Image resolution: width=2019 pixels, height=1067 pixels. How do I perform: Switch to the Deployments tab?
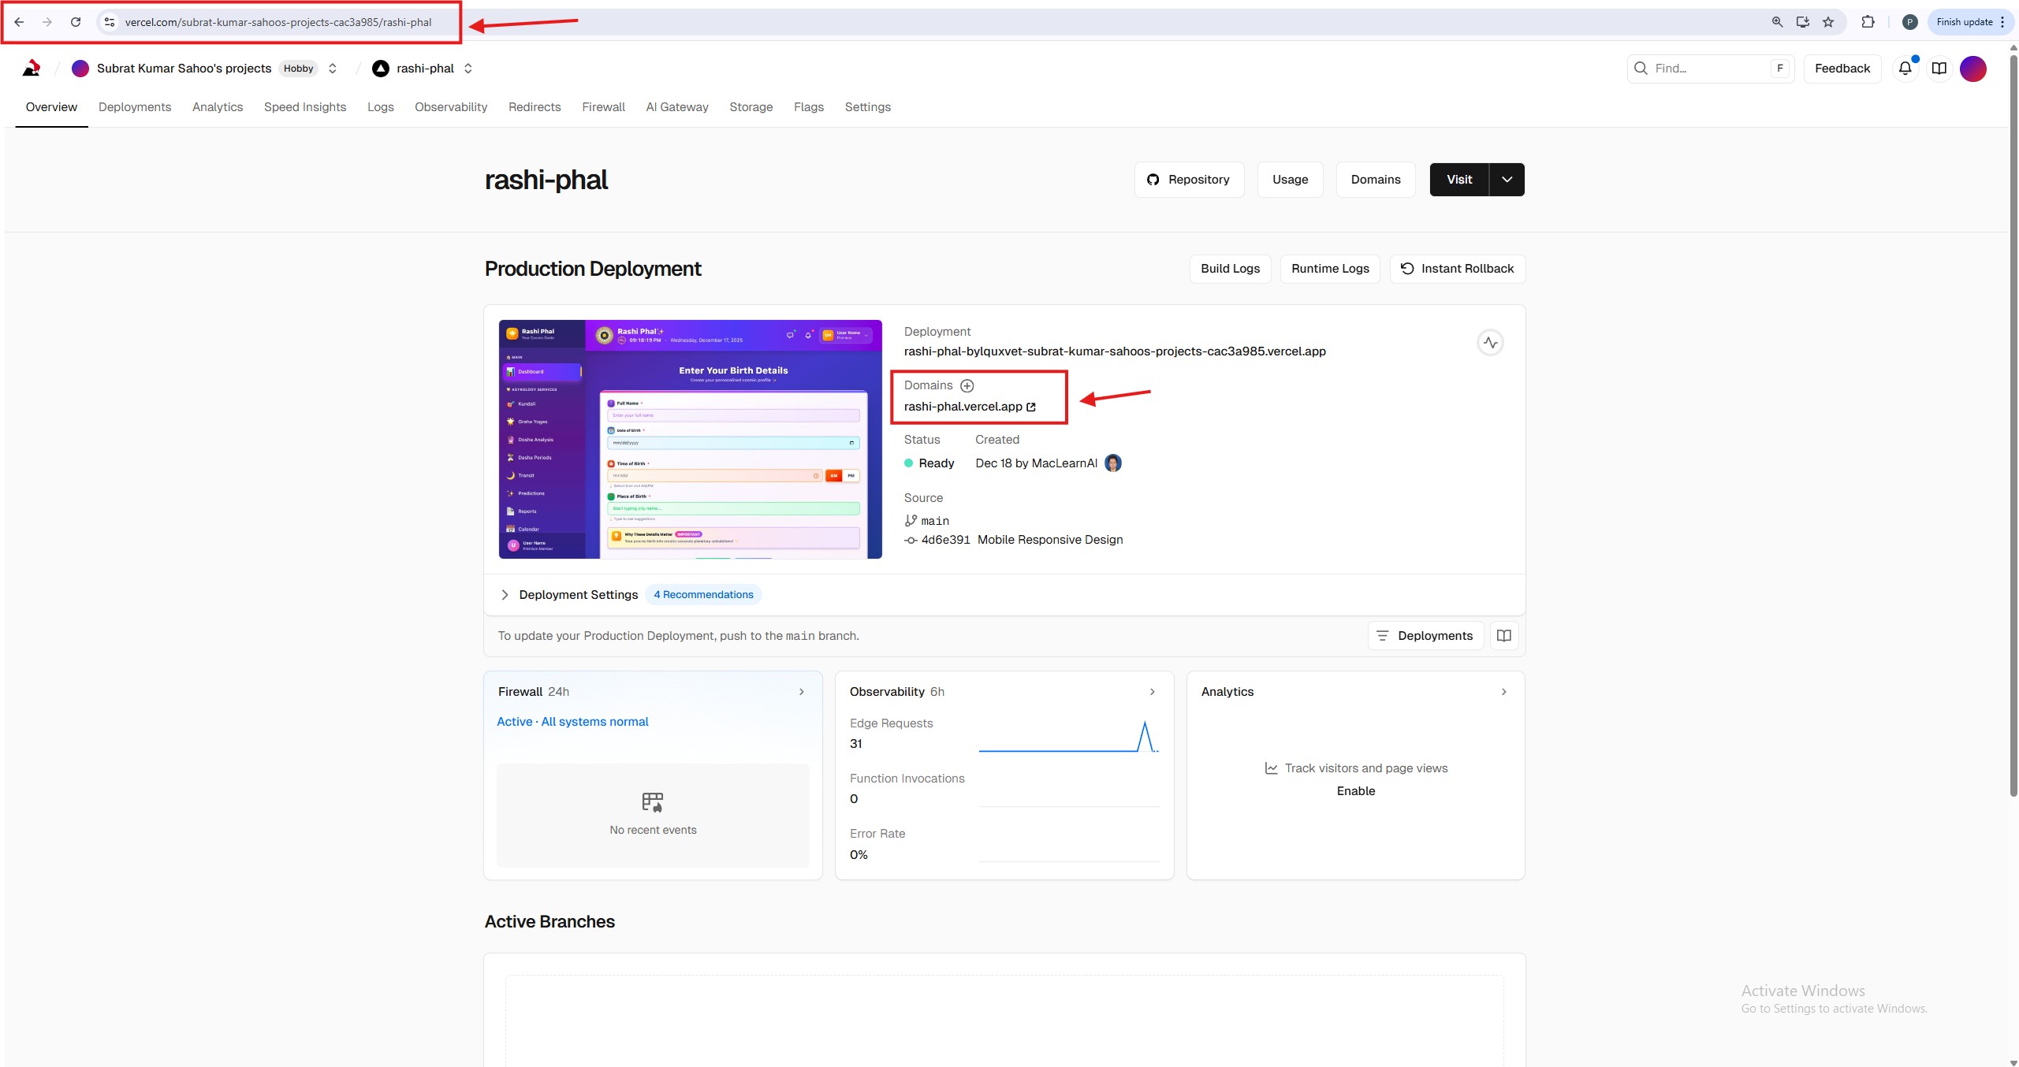pyautogui.click(x=134, y=107)
